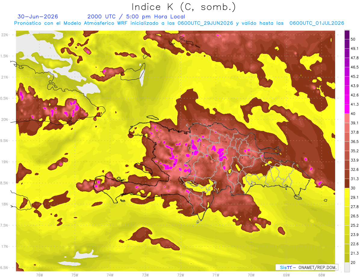This screenshot has height=279, width=361.
Task: Pick the magenta color bar segment between 40 and 41.3
Action: pyautogui.click(x=347, y=109)
